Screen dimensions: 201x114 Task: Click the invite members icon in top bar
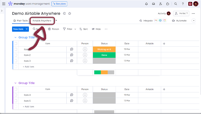point(161,4)
